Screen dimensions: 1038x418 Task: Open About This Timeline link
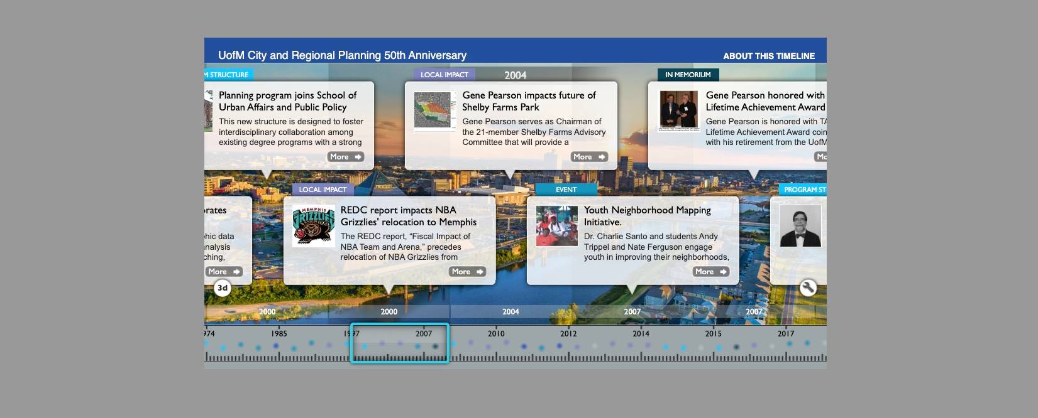(x=768, y=56)
